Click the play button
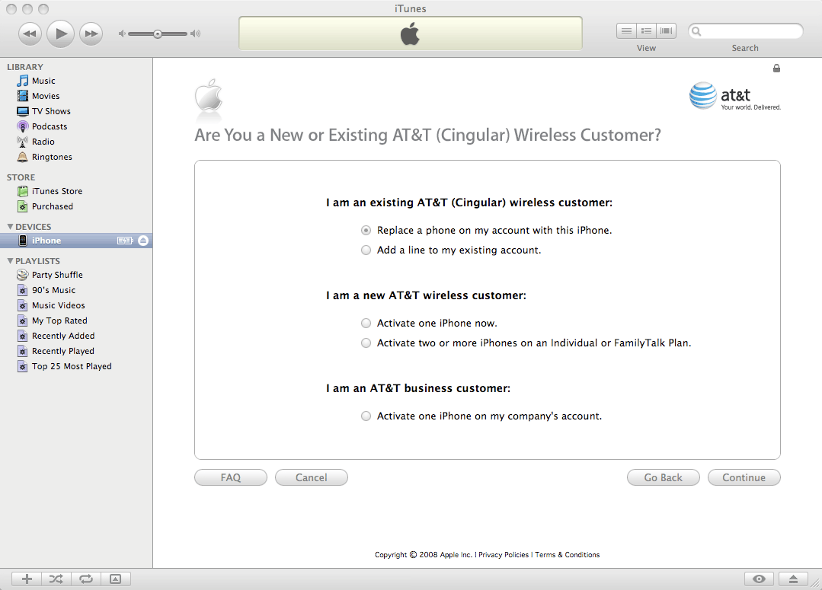The image size is (822, 590). (60, 34)
